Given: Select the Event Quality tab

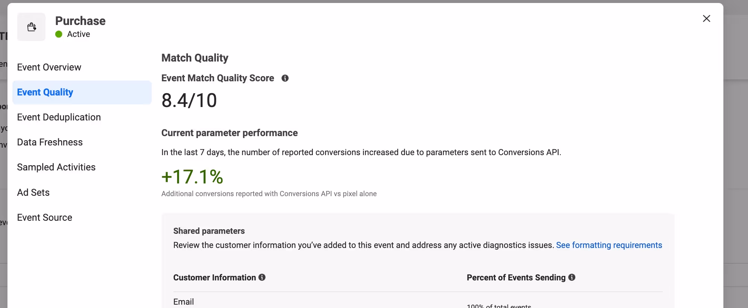Looking at the screenshot, I should (82, 92).
